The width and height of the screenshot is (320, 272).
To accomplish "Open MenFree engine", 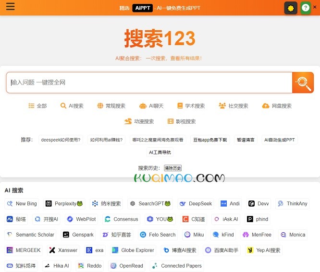I will [x=257, y=235].
